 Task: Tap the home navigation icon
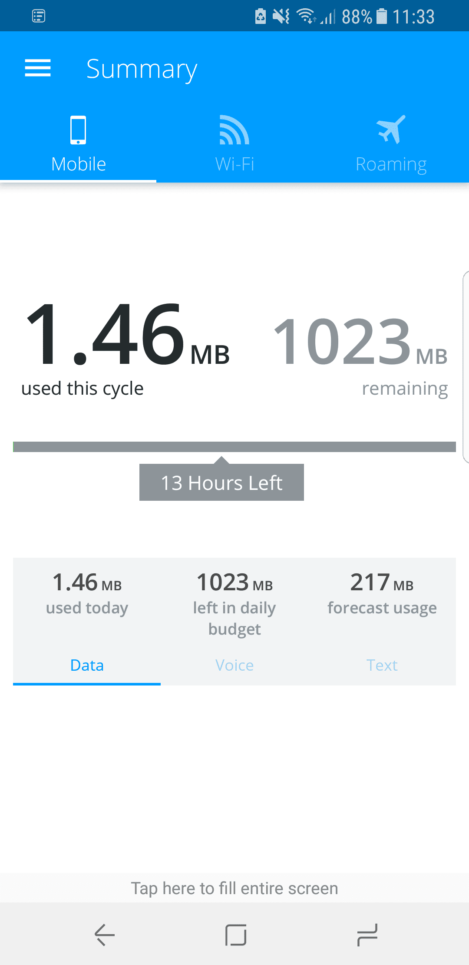[x=236, y=935]
